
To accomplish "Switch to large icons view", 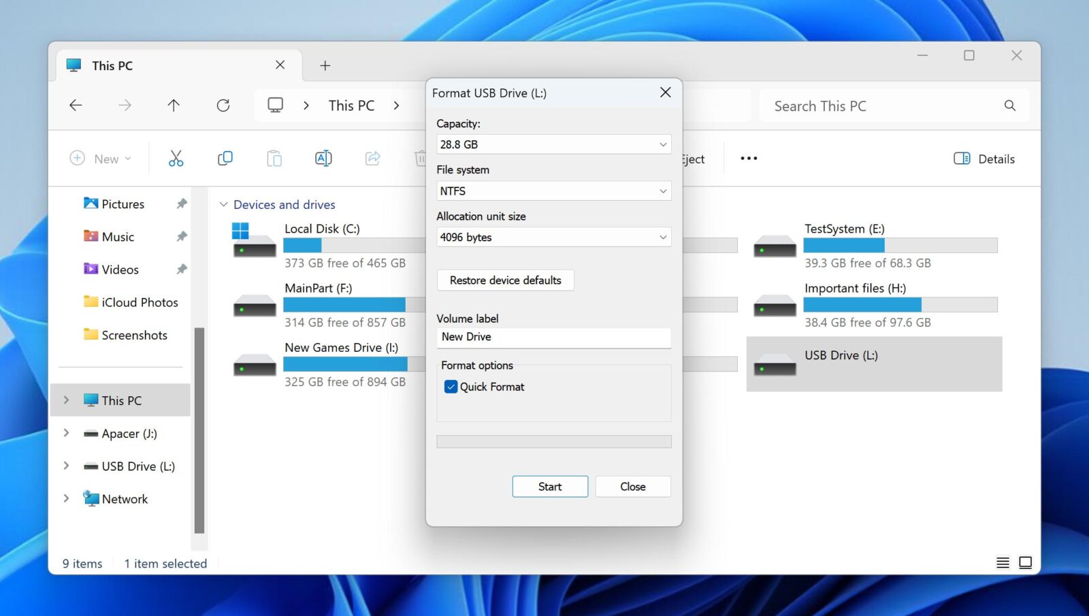I will pyautogui.click(x=1025, y=563).
